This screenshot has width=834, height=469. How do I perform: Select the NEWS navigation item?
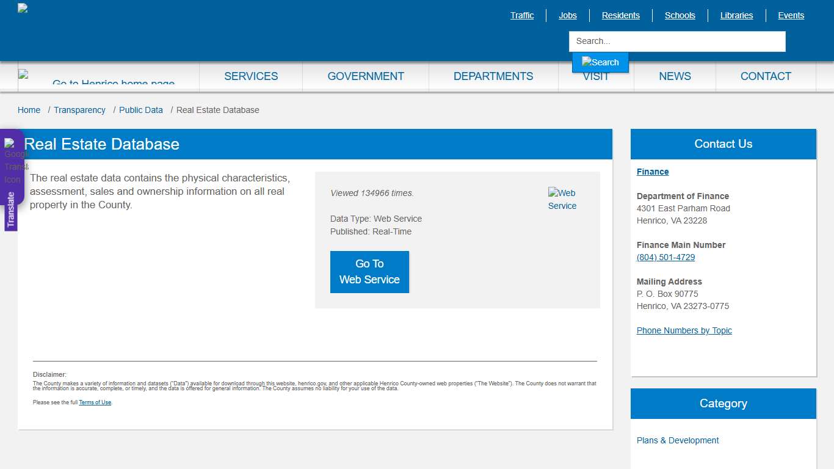[x=675, y=76]
